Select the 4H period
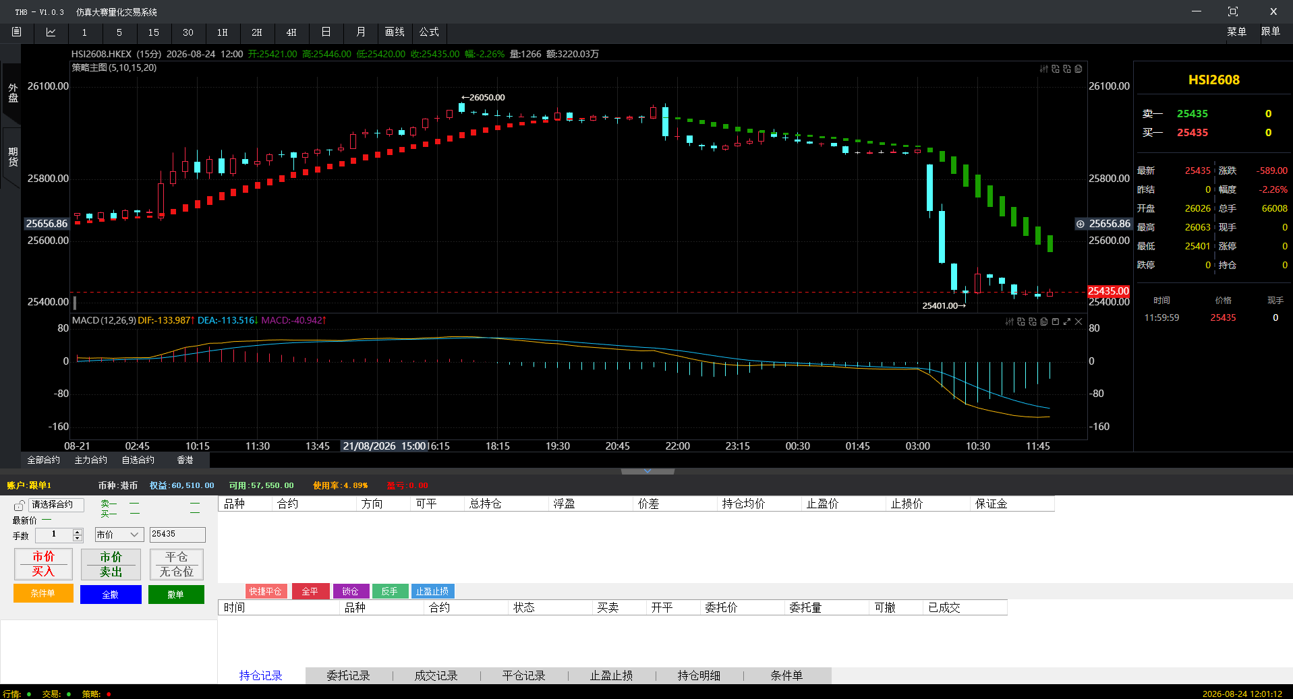Screen dimensions: 1293x699 pyautogui.click(x=291, y=32)
